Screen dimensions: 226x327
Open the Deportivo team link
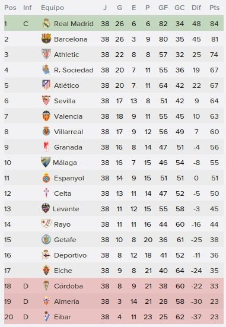70,255
